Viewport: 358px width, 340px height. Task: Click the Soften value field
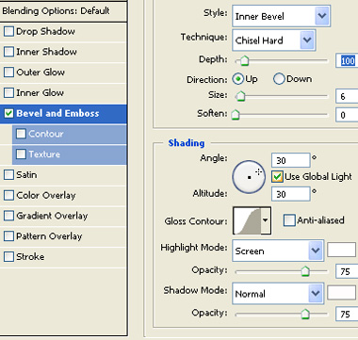point(347,115)
